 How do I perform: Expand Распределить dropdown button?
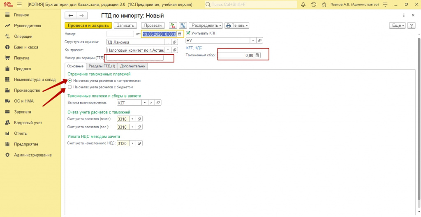206,25
